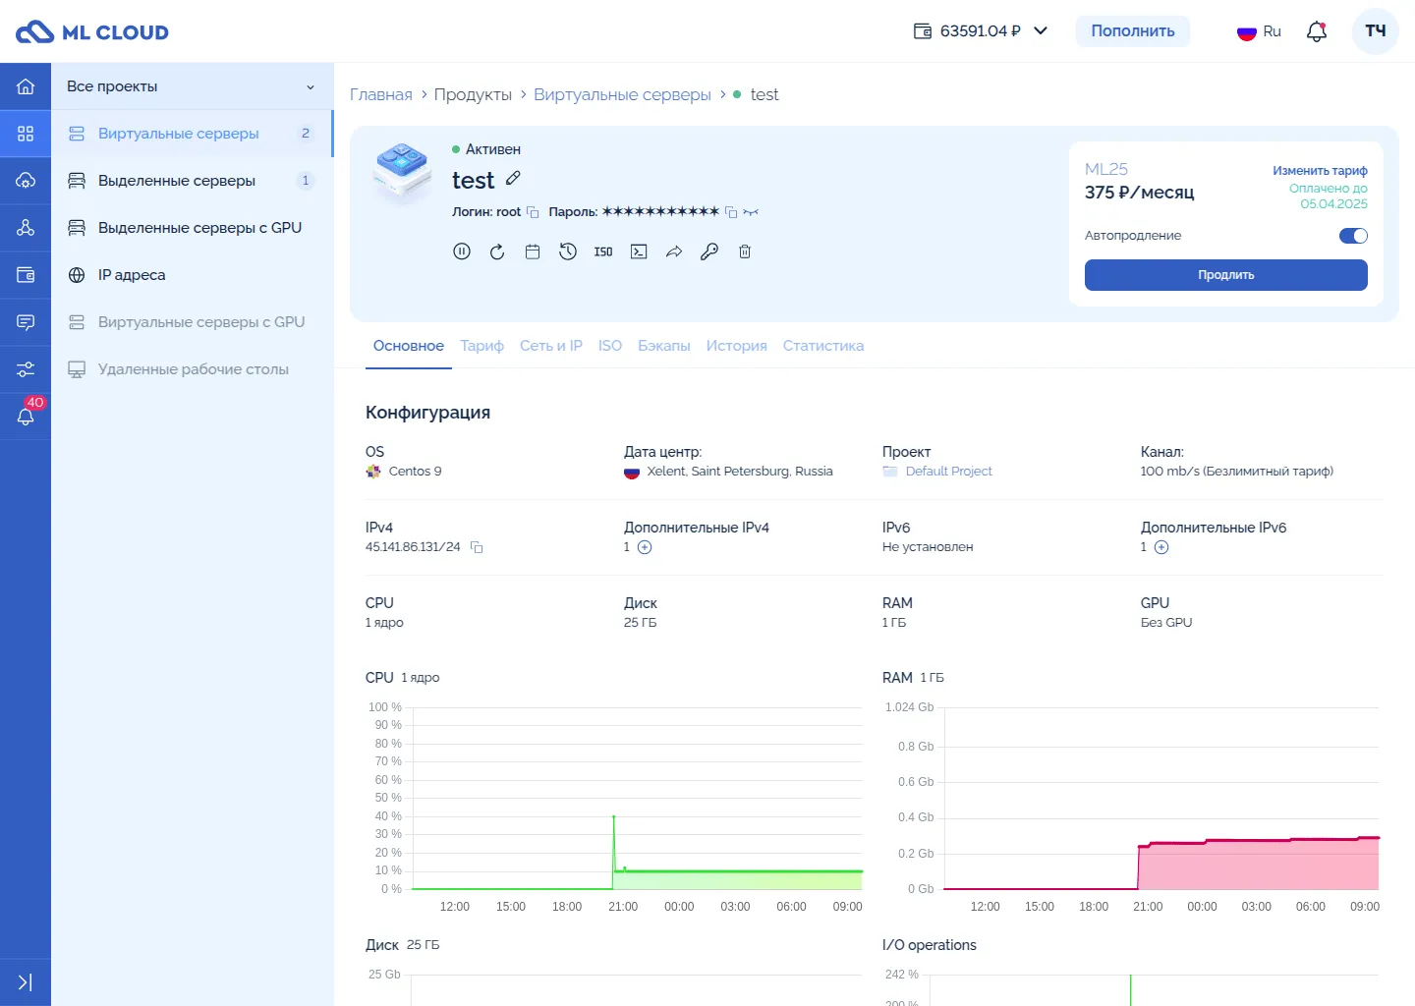Open the support chat icon in the sidebar

[26, 322]
